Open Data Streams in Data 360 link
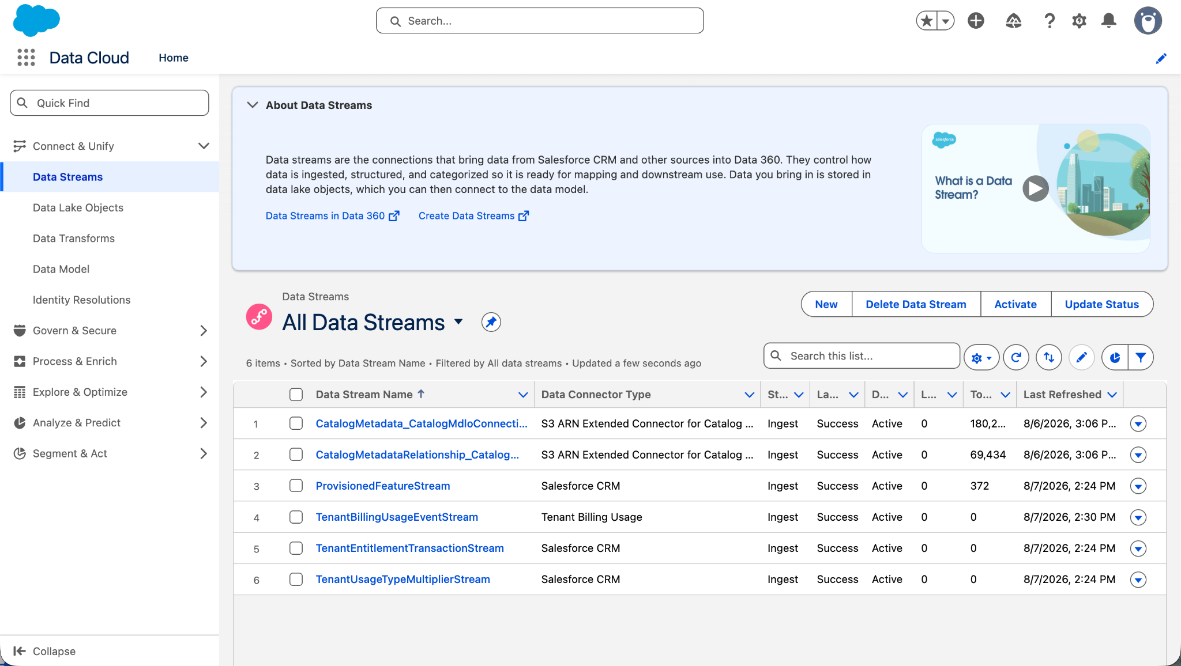This screenshot has height=666, width=1181. 332,215
